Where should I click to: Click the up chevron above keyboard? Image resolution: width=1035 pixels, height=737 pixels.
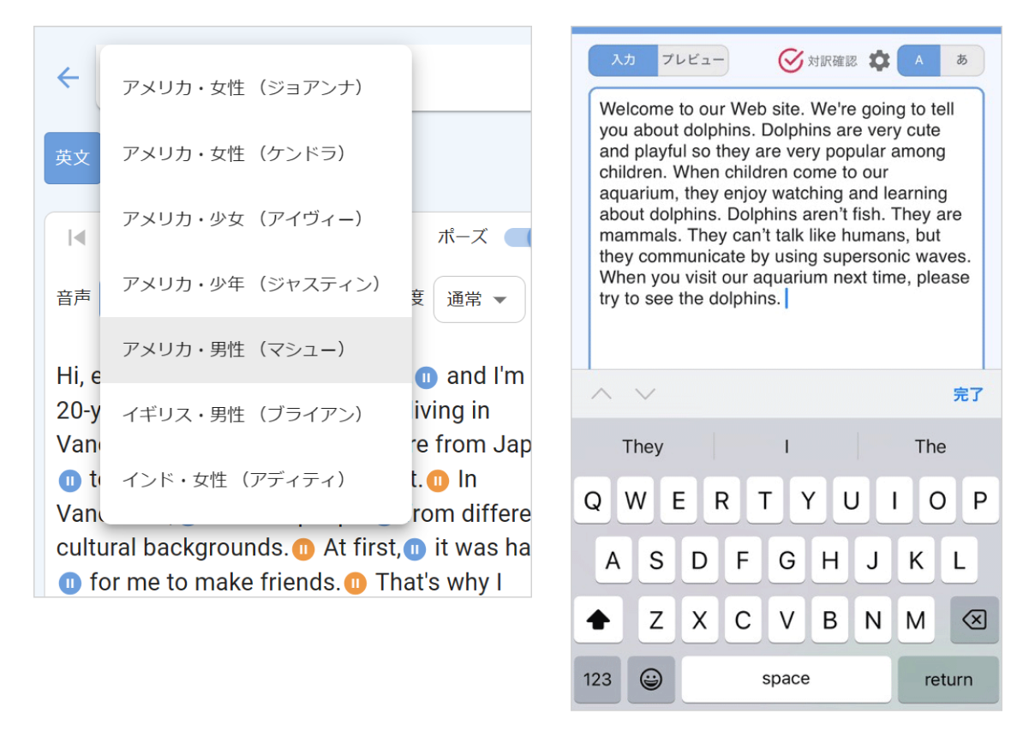[602, 394]
